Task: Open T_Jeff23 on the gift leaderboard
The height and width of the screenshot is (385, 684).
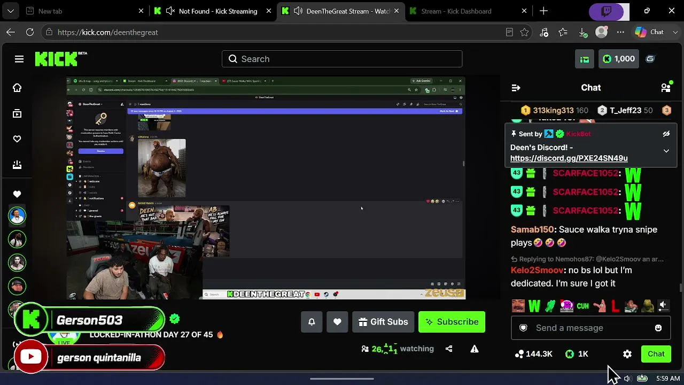Action: click(625, 110)
